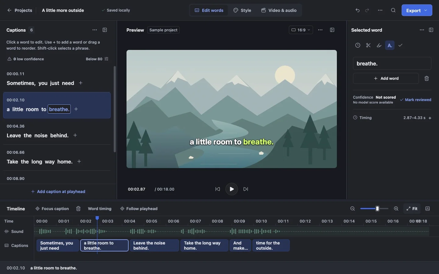Viewport: 439px width, 274px height.
Task: Play the video preview
Action: 232,189
